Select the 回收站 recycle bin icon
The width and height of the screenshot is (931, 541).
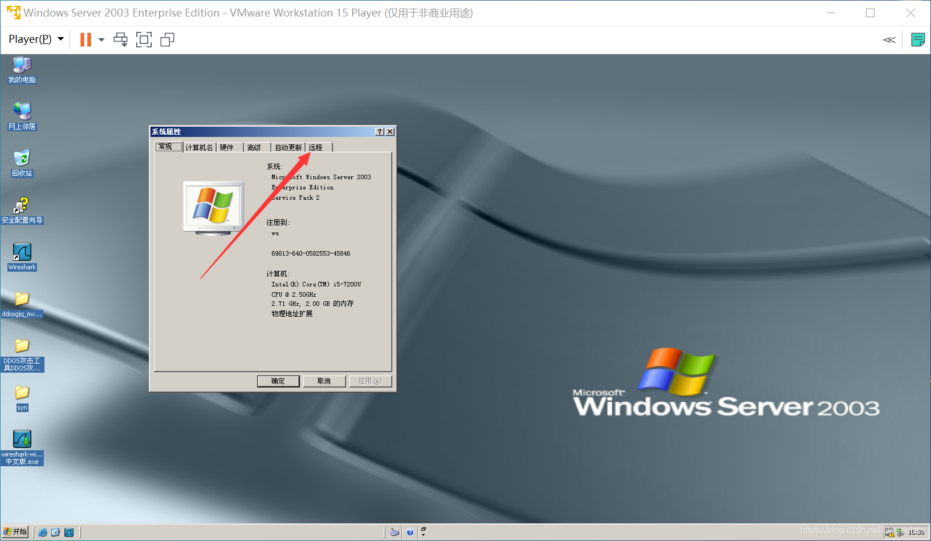tap(22, 163)
